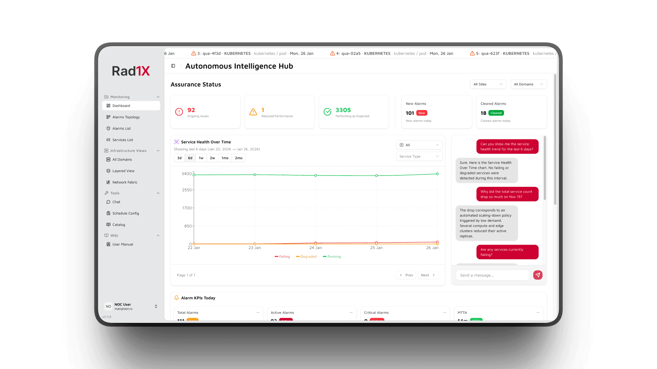Click the Schedule Config clock icon
The width and height of the screenshot is (657, 369).
pos(108,213)
